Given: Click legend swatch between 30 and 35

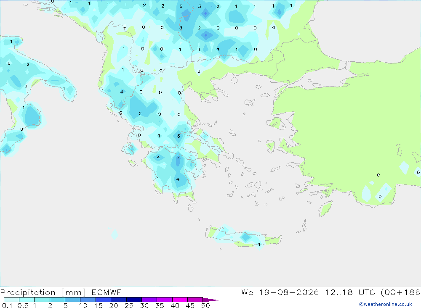Looking at the screenshot, I should 149,300.
